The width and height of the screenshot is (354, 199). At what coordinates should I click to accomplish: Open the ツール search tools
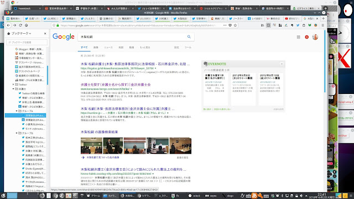click(x=188, y=48)
